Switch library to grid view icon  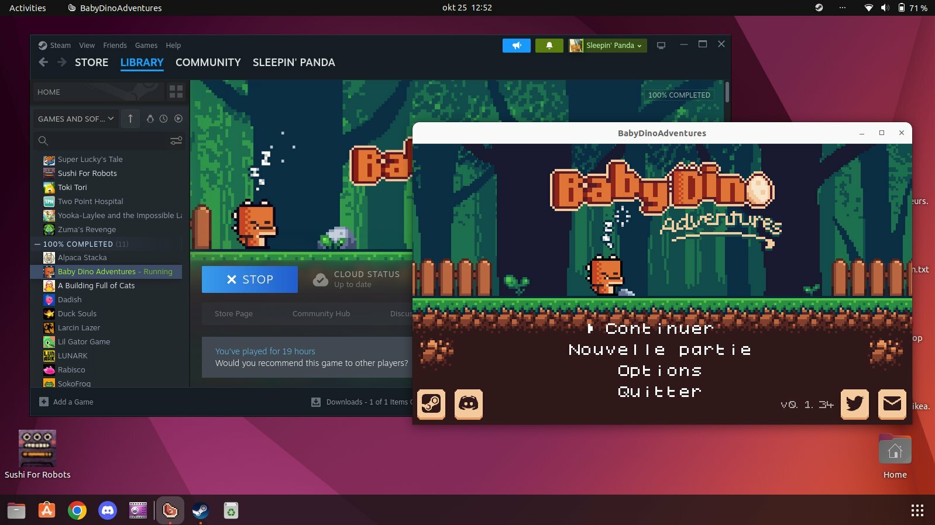176,92
